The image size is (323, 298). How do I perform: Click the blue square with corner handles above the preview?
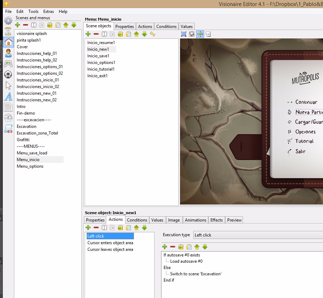[x=184, y=34]
